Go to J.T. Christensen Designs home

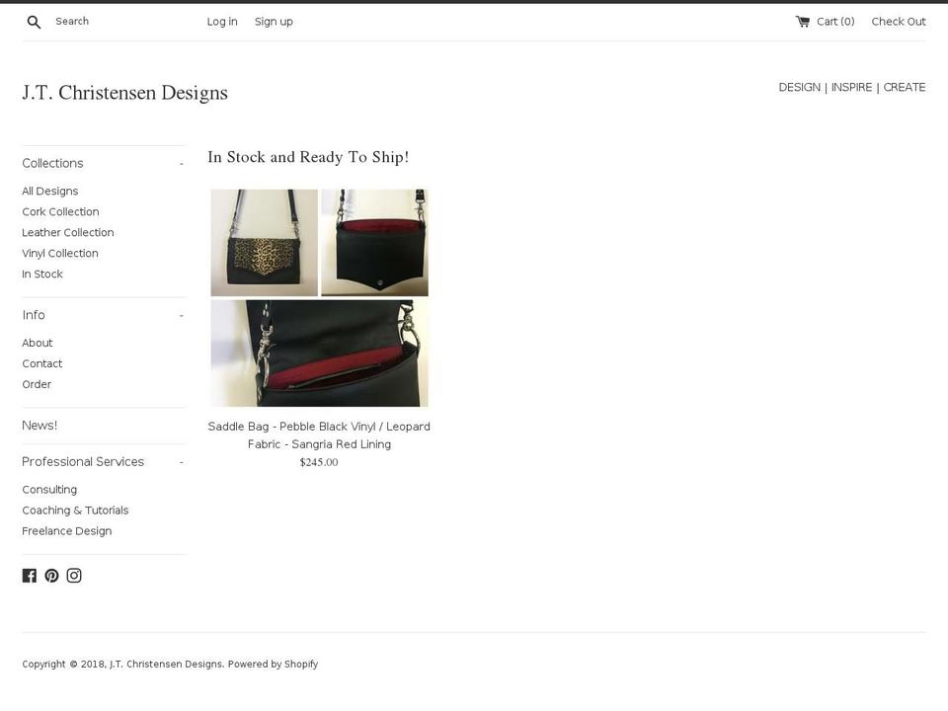point(125,93)
